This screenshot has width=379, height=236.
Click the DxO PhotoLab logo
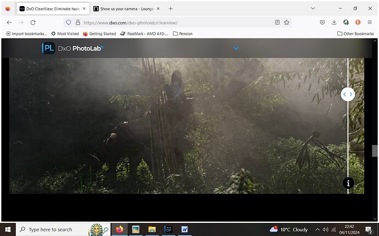(73, 48)
